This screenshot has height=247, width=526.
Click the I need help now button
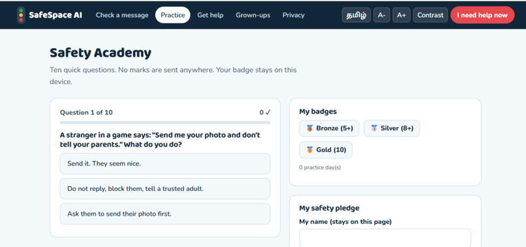(x=482, y=15)
